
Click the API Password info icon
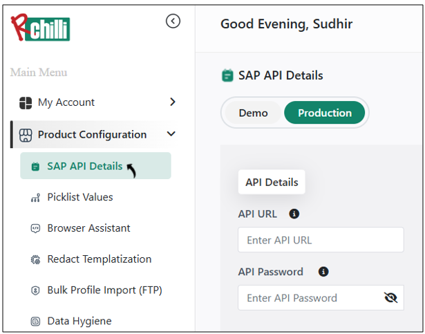point(323,272)
